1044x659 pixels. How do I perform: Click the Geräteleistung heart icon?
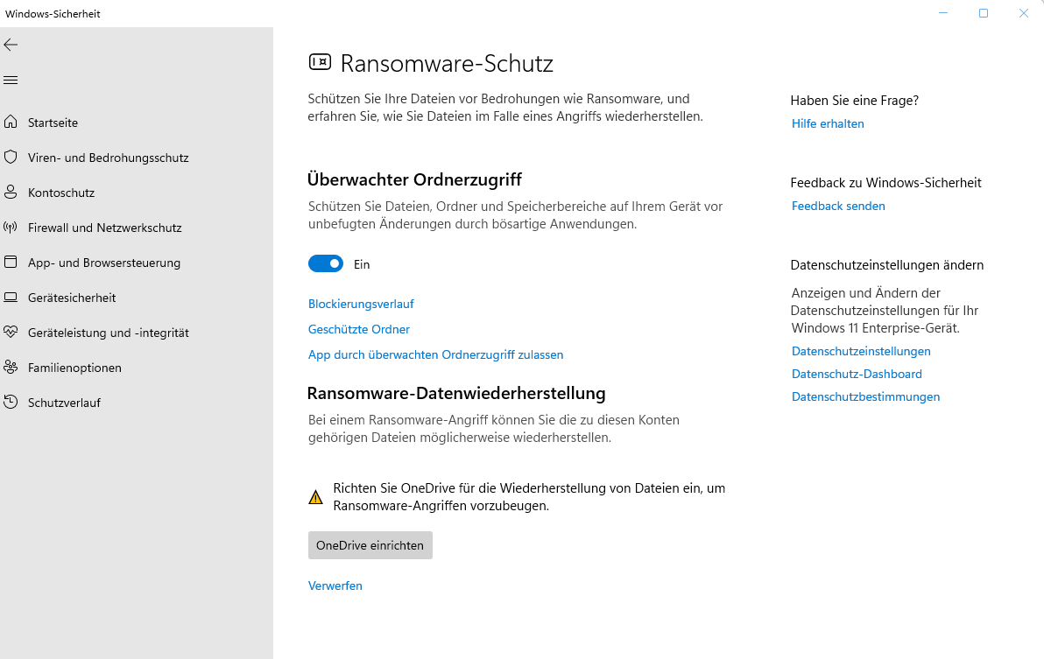[x=11, y=333]
